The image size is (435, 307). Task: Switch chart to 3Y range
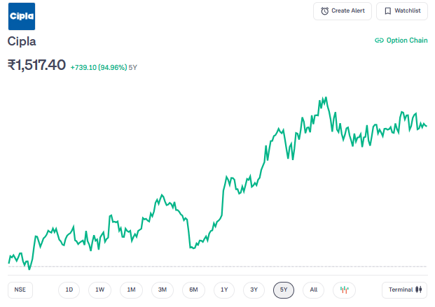(254, 290)
